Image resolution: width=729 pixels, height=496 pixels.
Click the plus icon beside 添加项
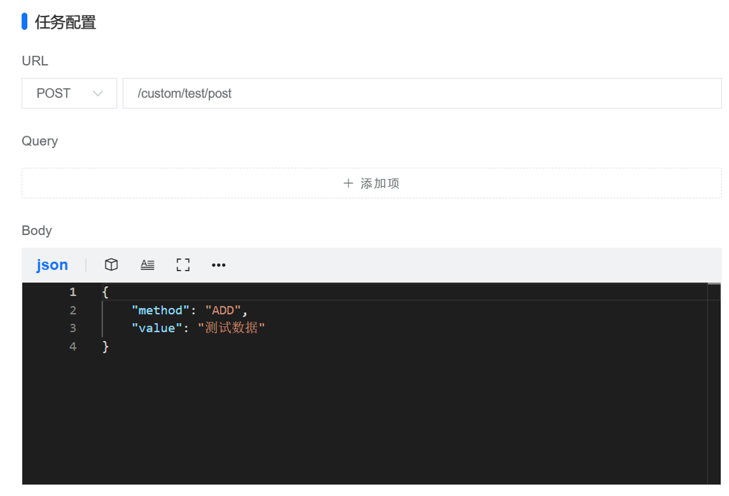click(x=348, y=183)
